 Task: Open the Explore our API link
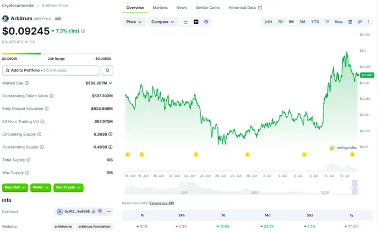point(162,203)
